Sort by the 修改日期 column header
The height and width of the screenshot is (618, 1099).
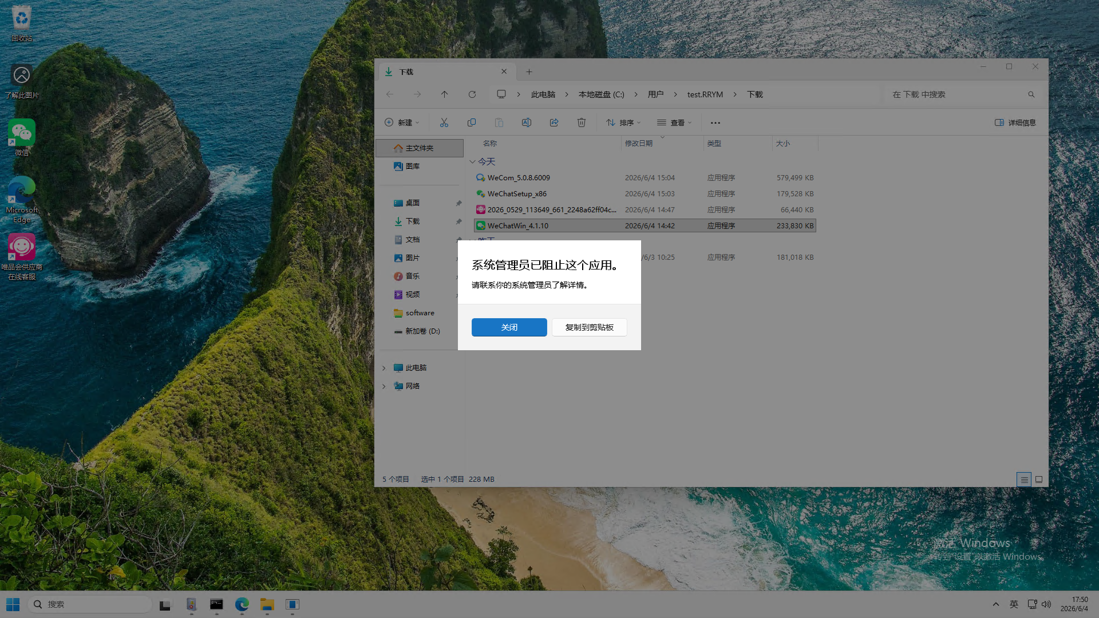[639, 144]
